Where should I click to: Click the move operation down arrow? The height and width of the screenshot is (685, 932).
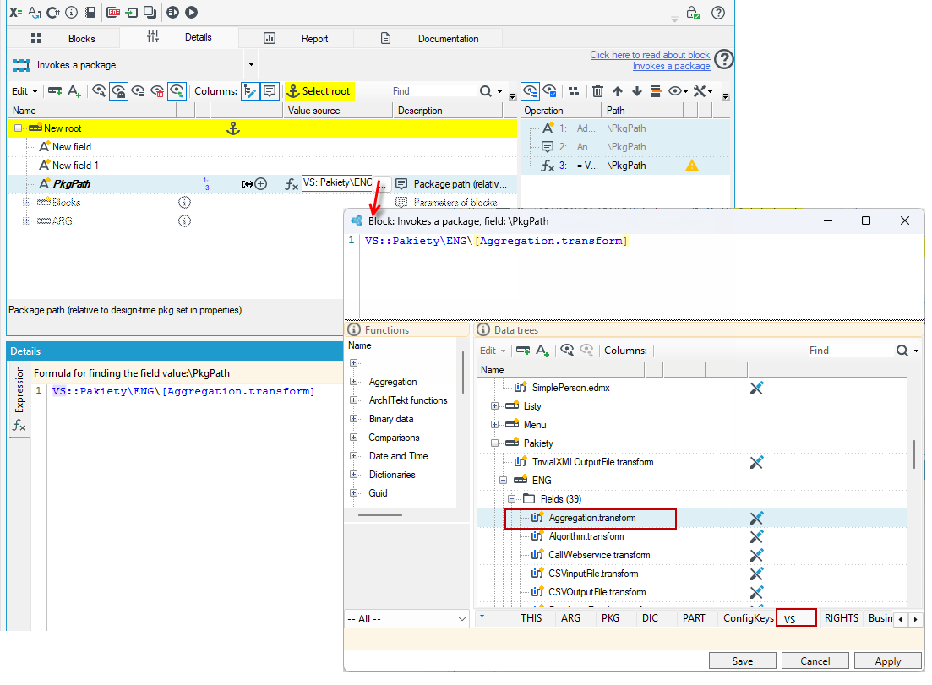click(x=637, y=91)
